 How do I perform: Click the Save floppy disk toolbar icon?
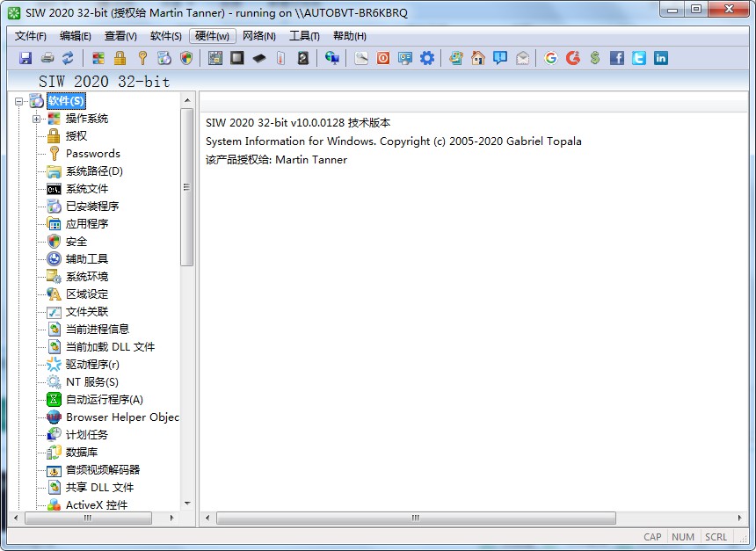click(x=25, y=58)
